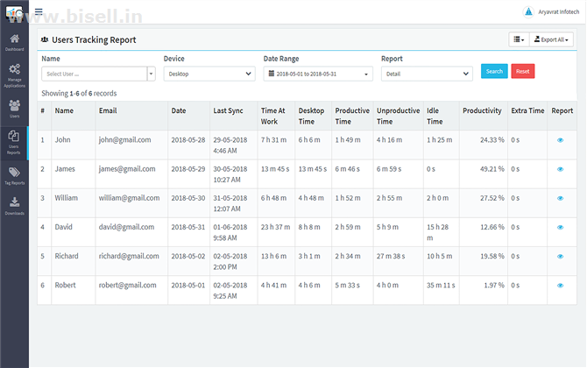Open Tag Reports sidebar icon

point(14,173)
